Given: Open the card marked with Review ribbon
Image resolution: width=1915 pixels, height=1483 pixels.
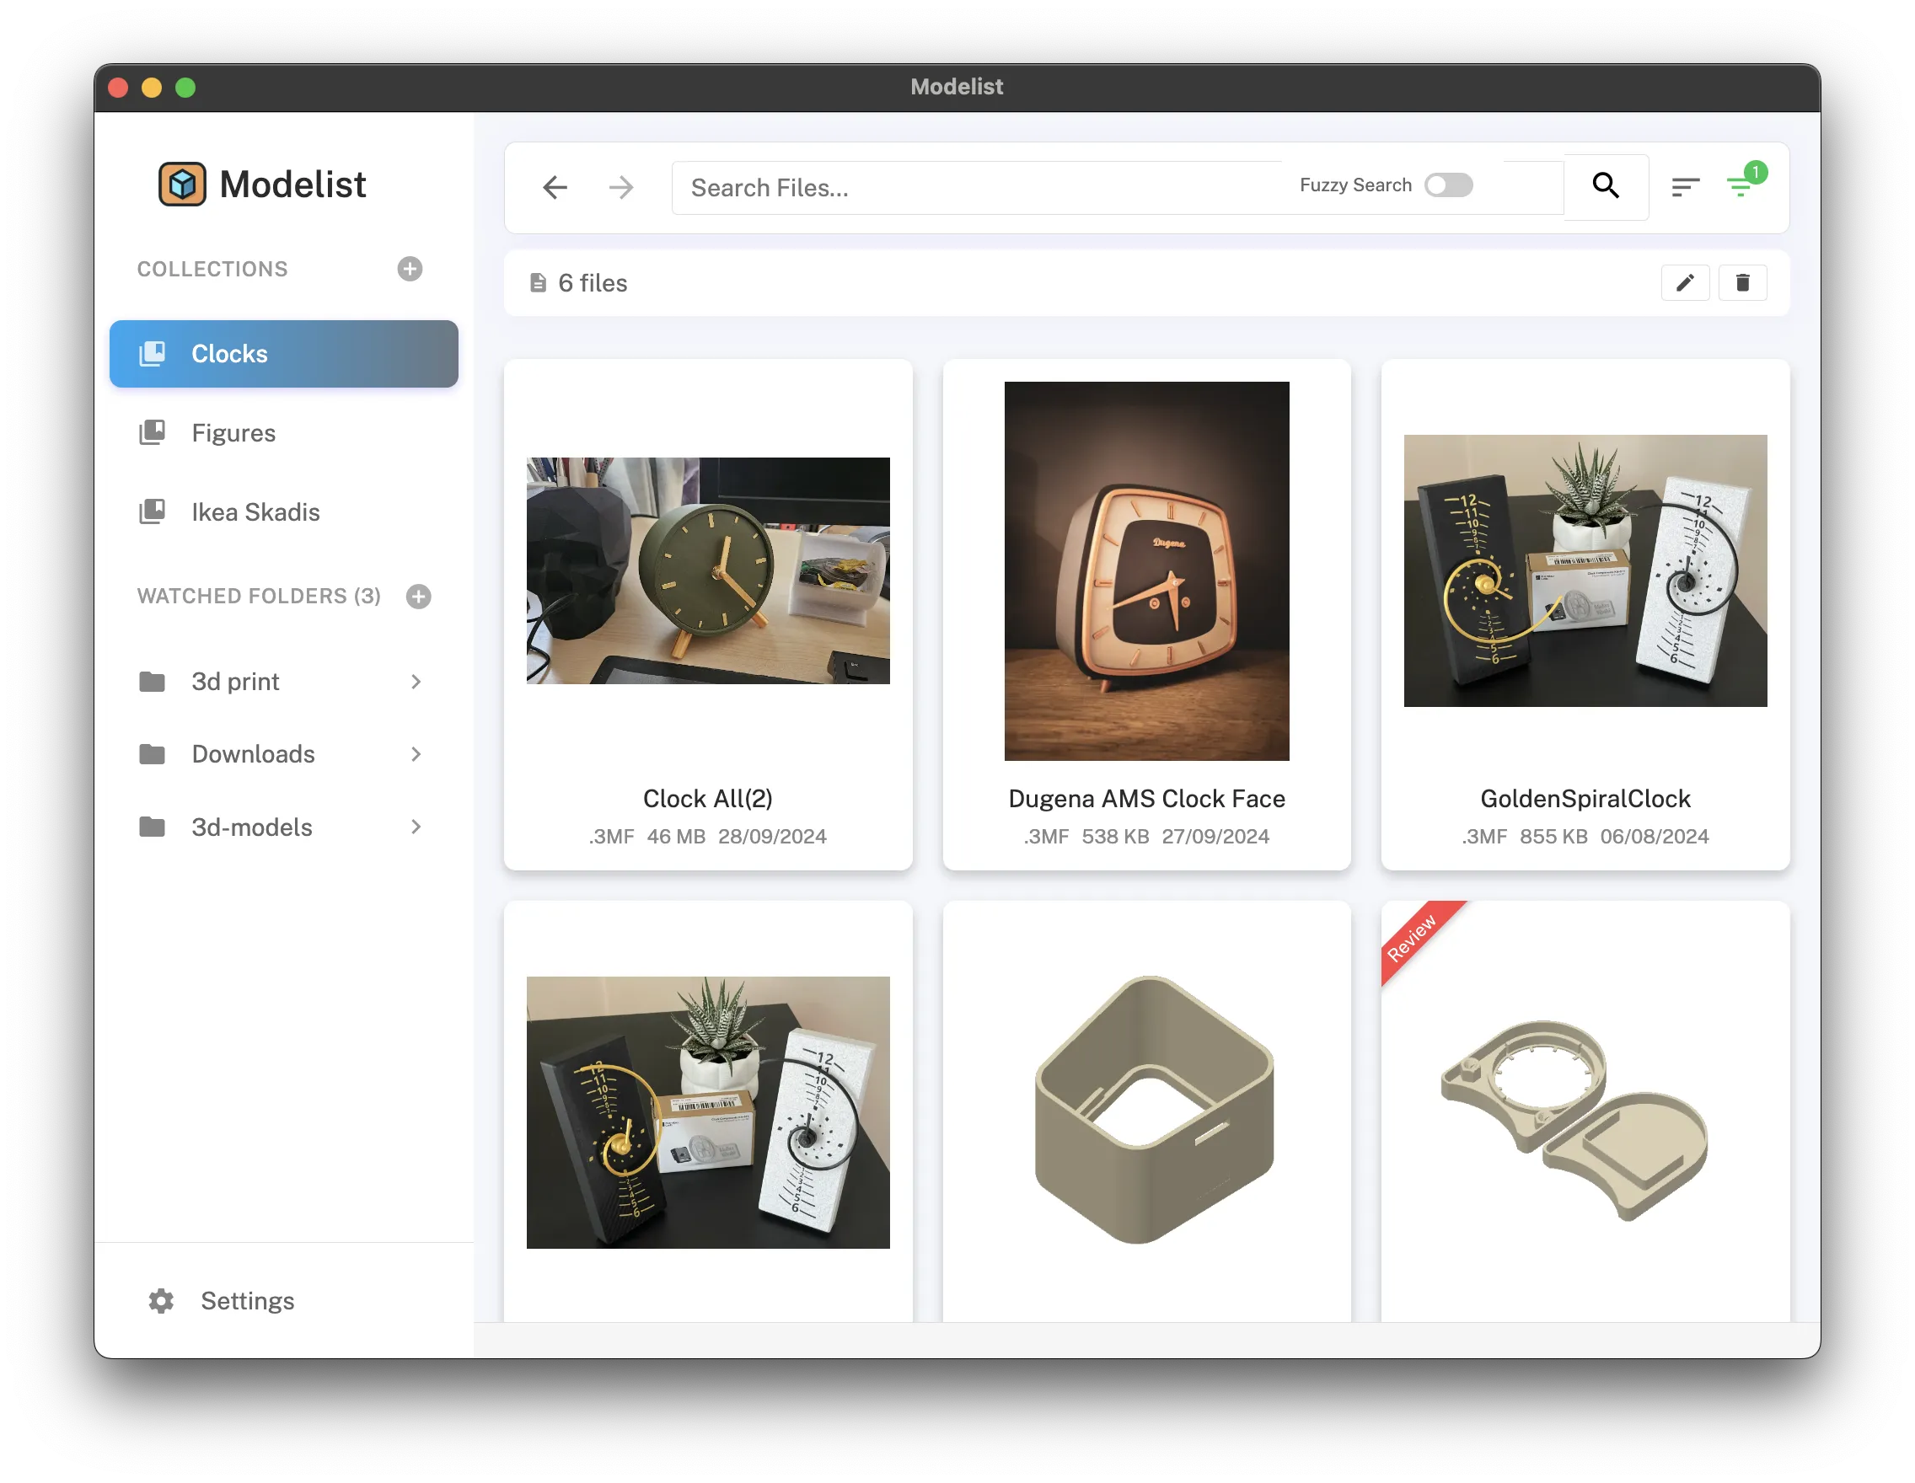Looking at the screenshot, I should click(1585, 1111).
